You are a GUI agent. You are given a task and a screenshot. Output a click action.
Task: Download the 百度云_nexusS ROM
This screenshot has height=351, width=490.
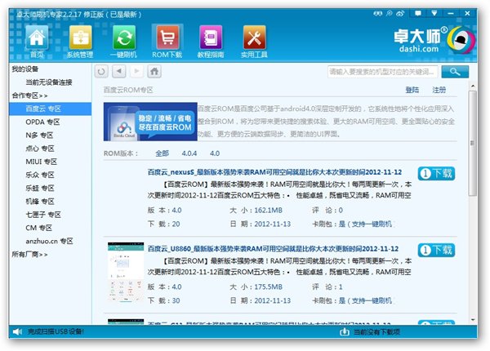click(436, 173)
